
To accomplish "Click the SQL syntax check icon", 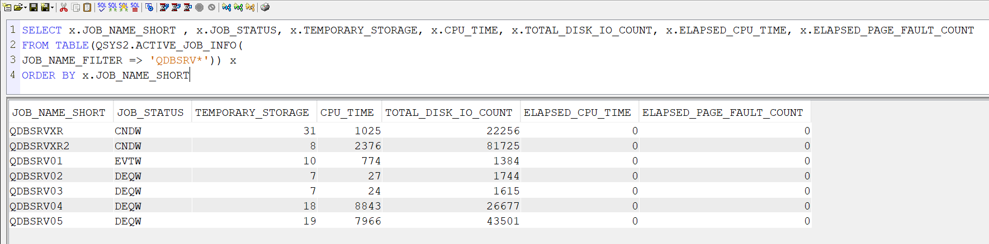I will [102, 7].
